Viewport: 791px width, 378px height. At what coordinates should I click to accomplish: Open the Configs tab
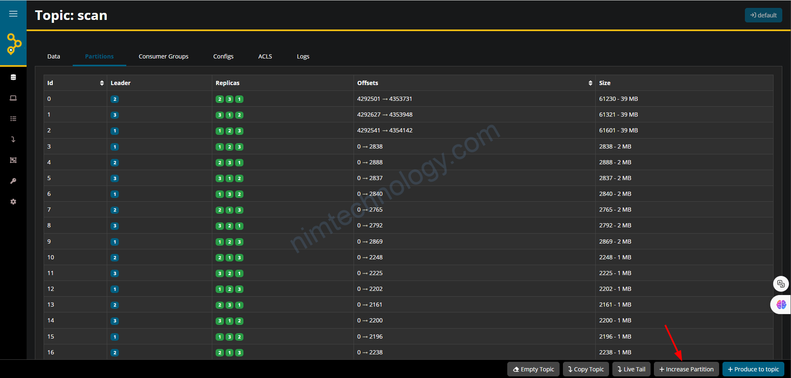coord(223,56)
